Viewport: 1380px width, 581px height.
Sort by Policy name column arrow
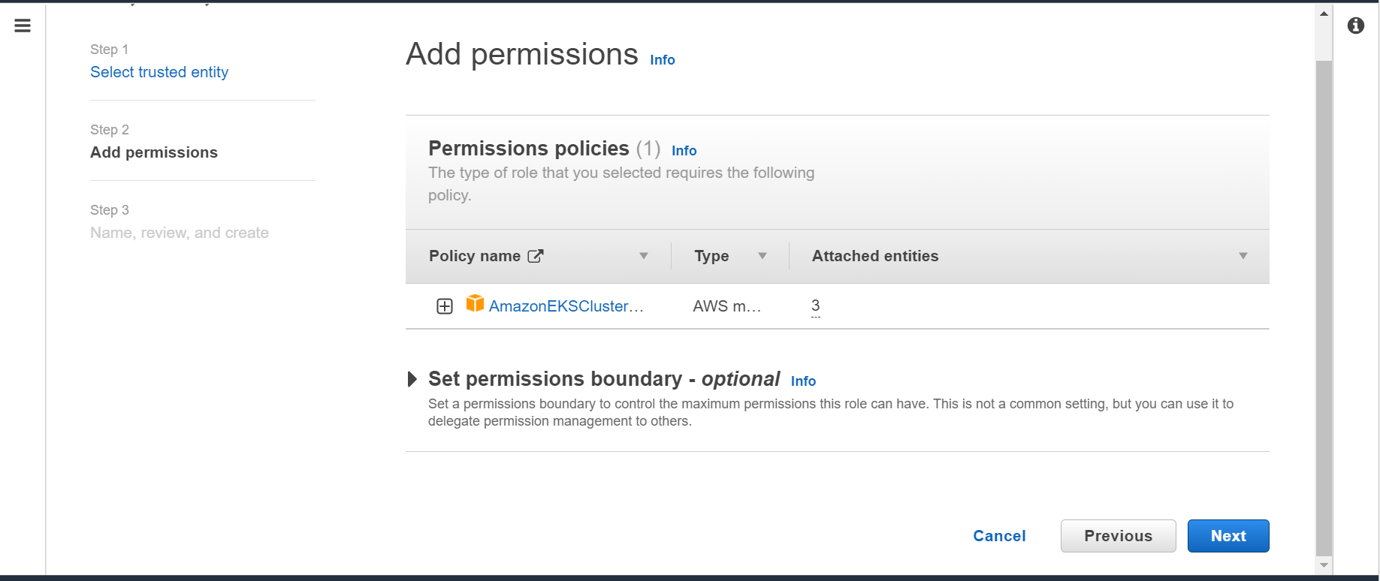point(644,256)
